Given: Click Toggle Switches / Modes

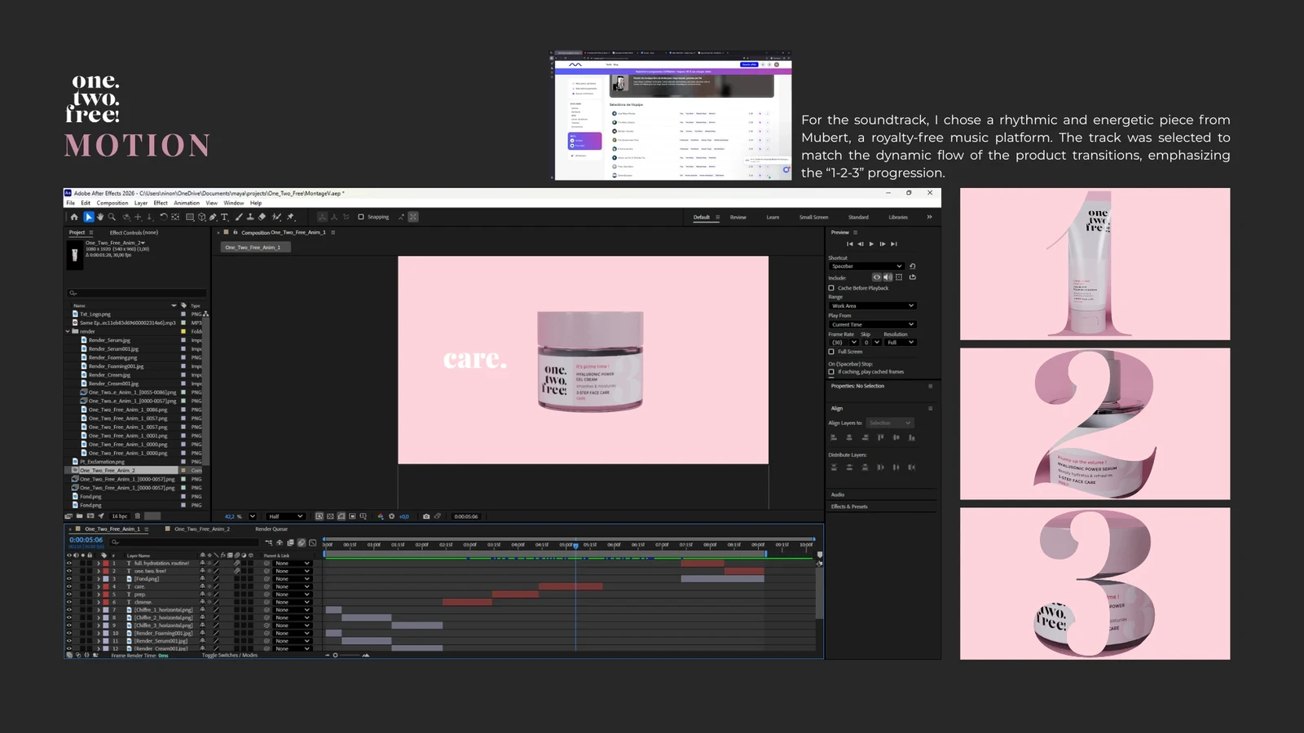Looking at the screenshot, I should pos(229,656).
